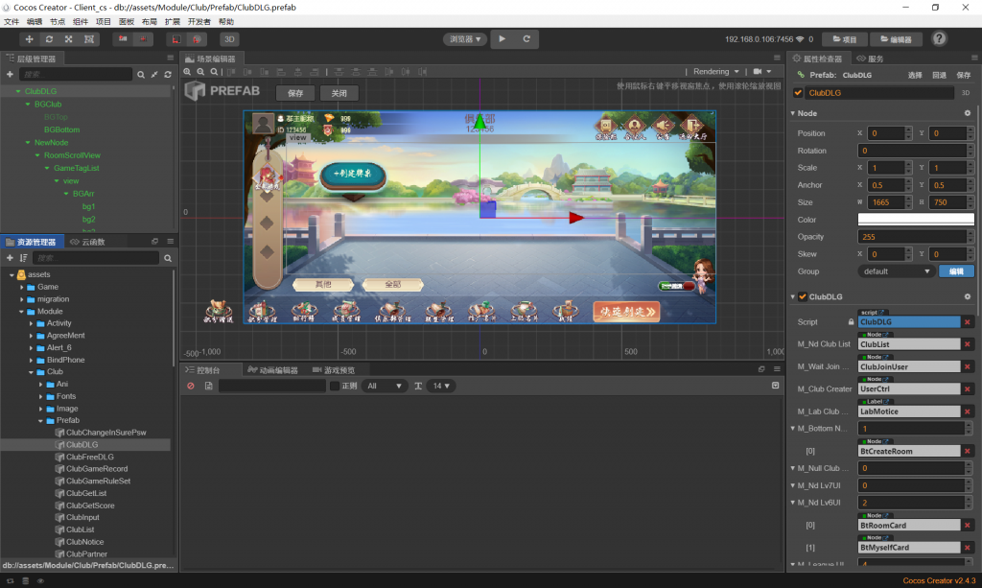The image size is (982, 588).
Task: Select the Rotate transform tool
Action: [49, 39]
